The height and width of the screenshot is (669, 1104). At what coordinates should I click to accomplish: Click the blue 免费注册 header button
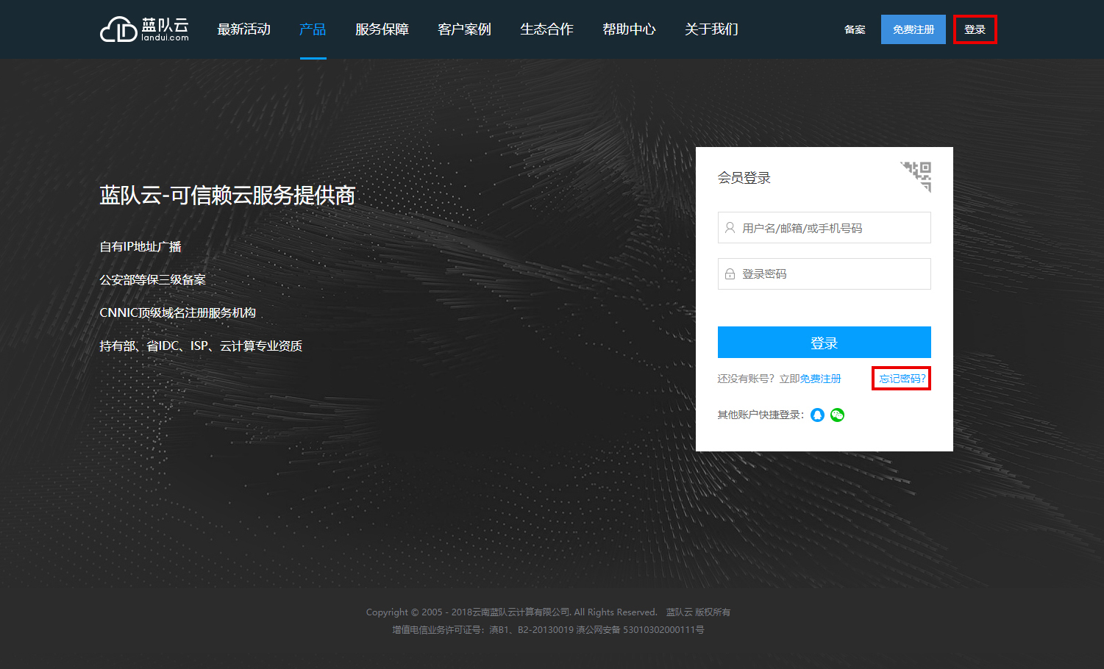(x=914, y=29)
